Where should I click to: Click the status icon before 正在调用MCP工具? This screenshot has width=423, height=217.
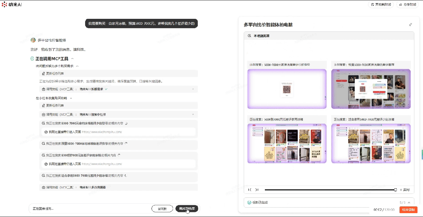click(32, 58)
